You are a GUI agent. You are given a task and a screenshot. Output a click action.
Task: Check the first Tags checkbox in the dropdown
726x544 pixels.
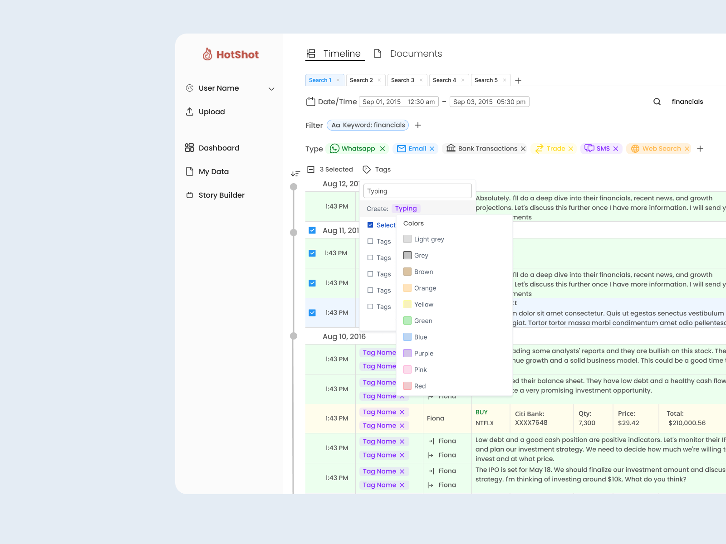(370, 241)
